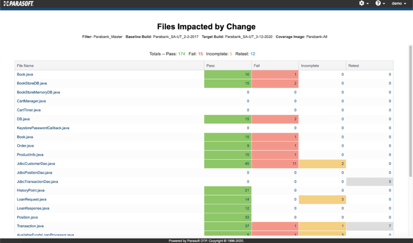Click the Retest cell 7 for Transaction.java

[x=369, y=226]
